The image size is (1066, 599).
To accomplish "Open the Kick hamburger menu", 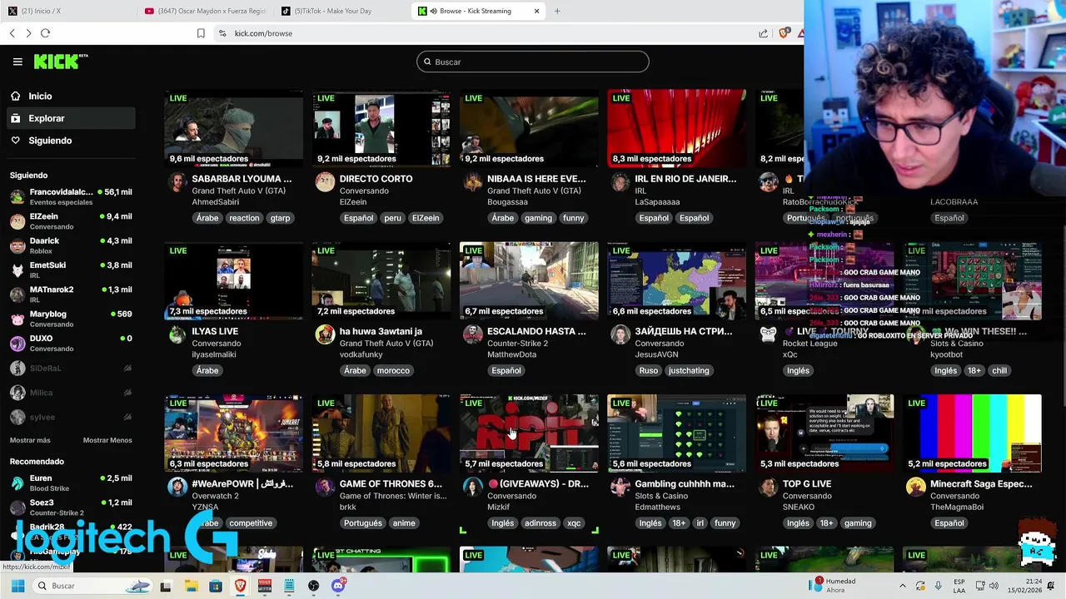I will coord(17,62).
